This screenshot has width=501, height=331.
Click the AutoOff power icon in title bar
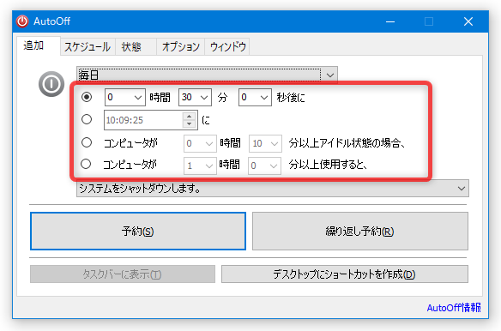coord(22,21)
